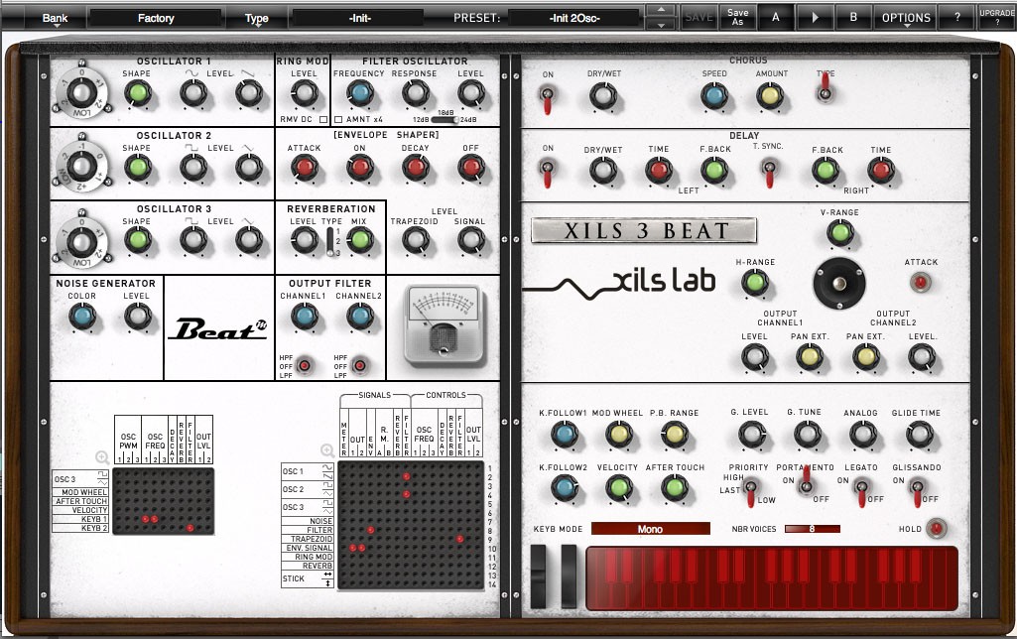Click the Envelope Shaper decay knob
The width and height of the screenshot is (1017, 639).
click(415, 168)
